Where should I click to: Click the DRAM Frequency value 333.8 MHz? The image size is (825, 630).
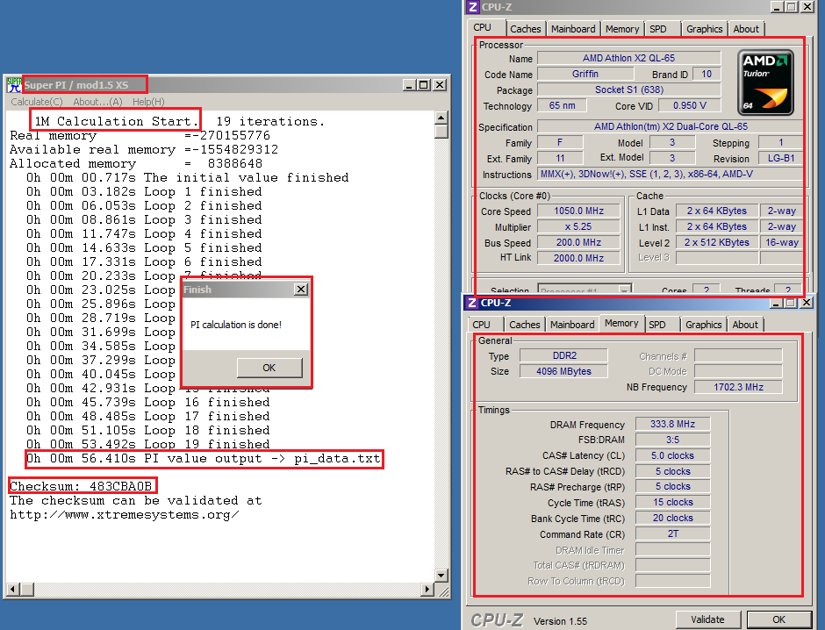click(x=672, y=424)
